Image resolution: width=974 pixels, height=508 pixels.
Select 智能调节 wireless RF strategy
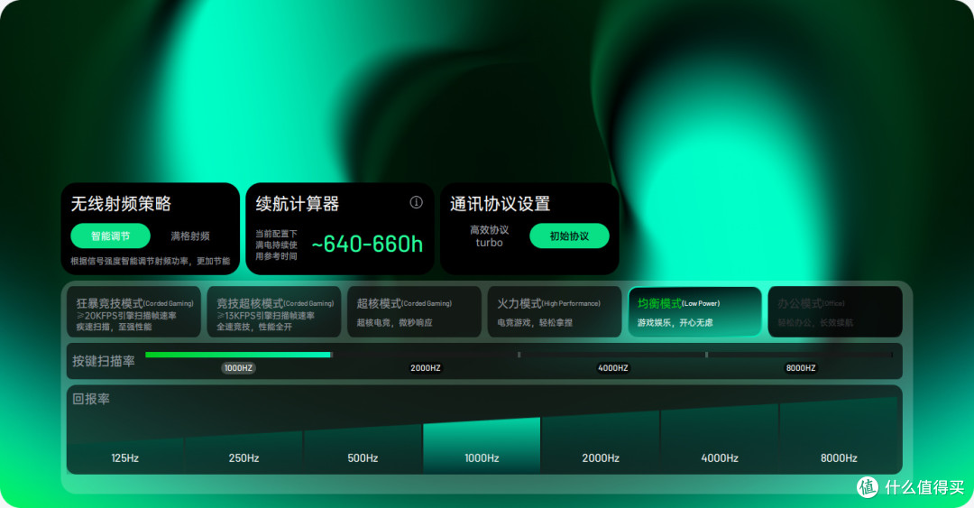tap(111, 236)
